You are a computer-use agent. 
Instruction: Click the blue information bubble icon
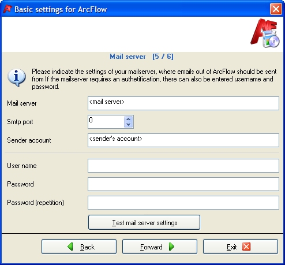click(x=17, y=77)
